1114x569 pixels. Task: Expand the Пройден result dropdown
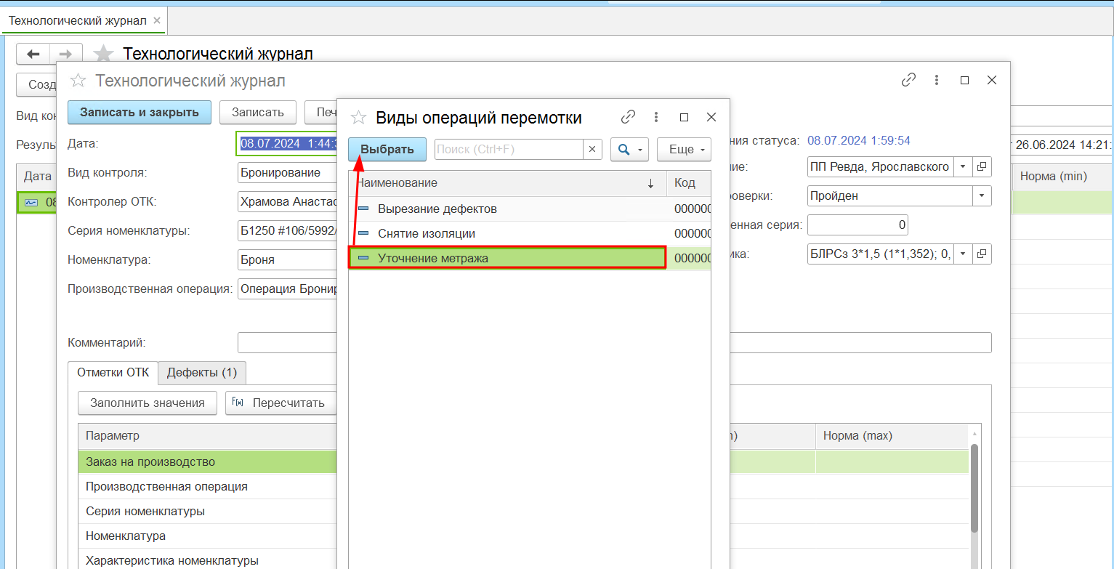click(982, 195)
